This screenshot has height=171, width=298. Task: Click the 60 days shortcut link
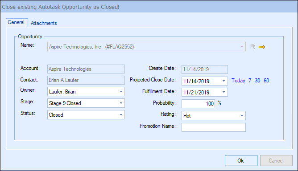(x=266, y=81)
